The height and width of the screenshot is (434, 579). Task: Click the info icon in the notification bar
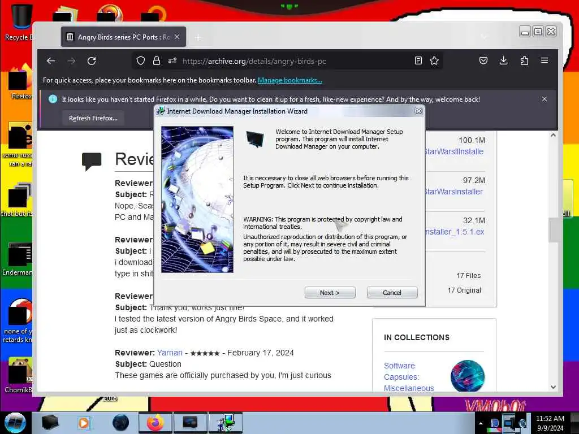(x=53, y=99)
